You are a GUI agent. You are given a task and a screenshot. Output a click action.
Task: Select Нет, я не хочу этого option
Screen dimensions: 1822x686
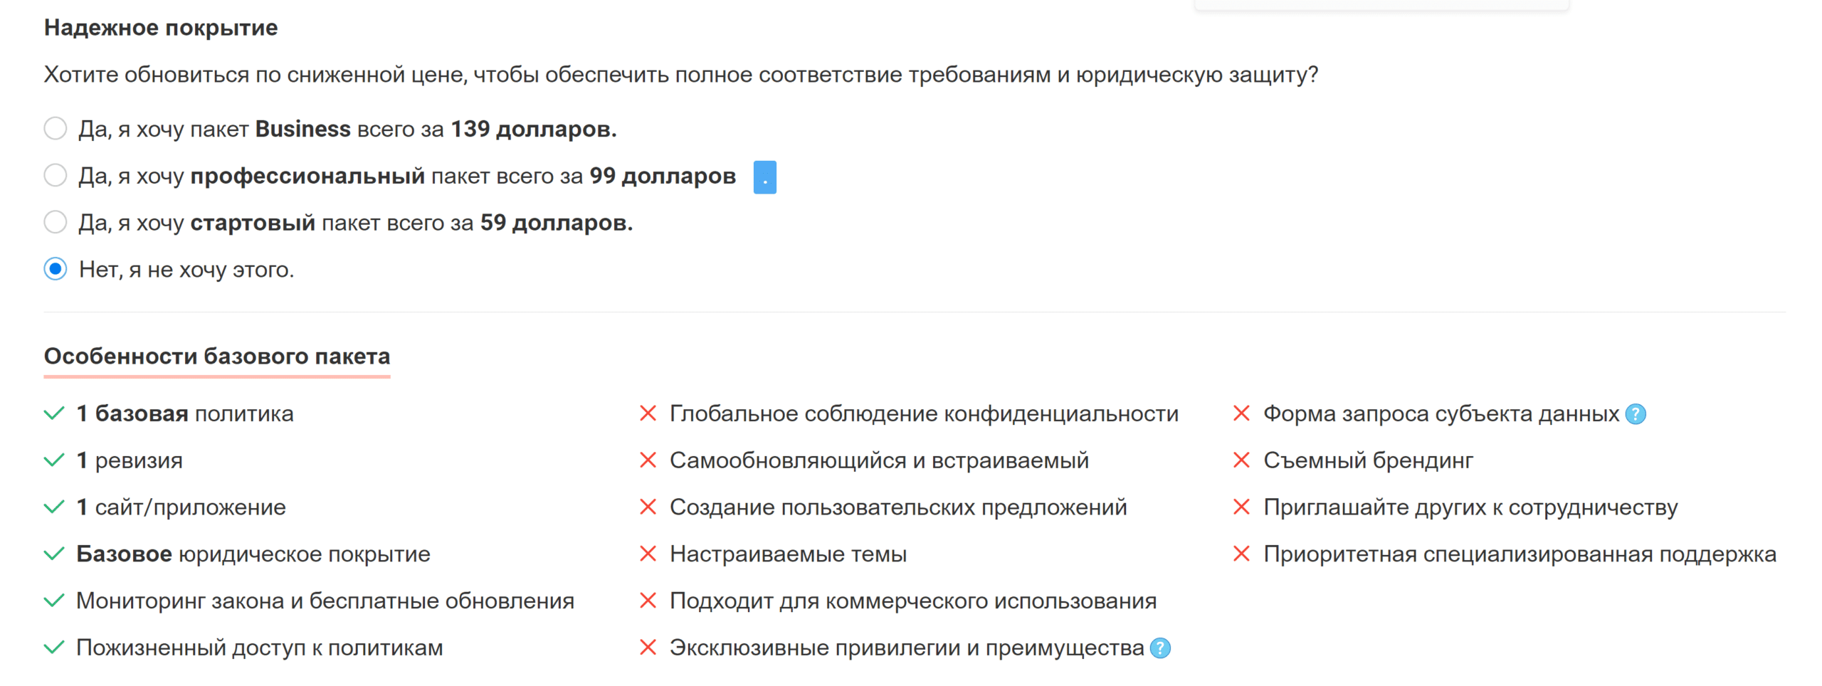(x=55, y=269)
